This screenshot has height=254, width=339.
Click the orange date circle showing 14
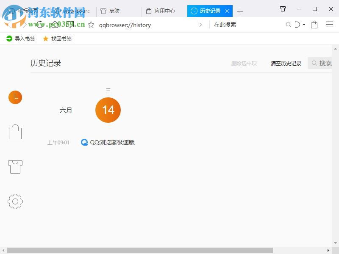pyautogui.click(x=108, y=110)
